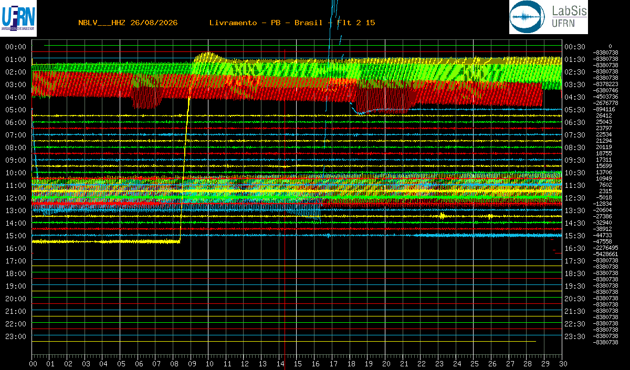Click amplitude value 7602

point(605,185)
